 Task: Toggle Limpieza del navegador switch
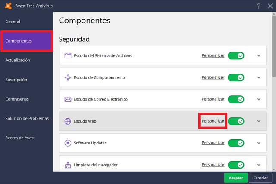pyautogui.click(x=236, y=165)
